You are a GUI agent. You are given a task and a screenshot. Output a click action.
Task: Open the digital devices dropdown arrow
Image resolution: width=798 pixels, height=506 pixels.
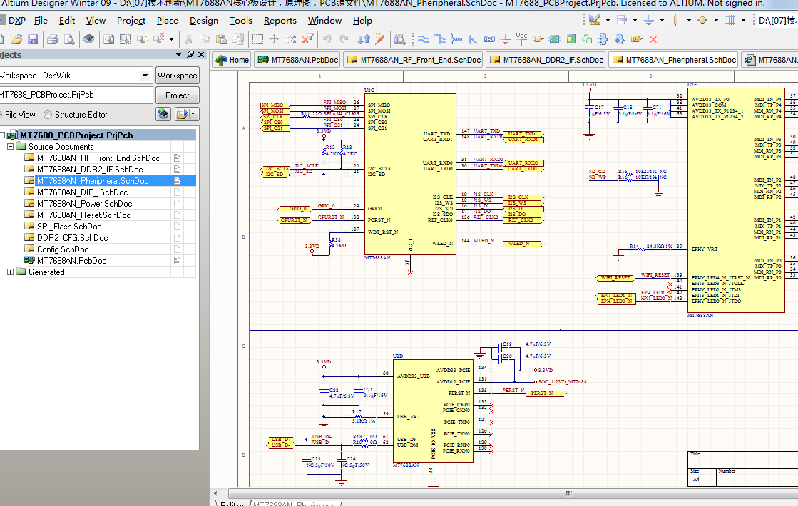pos(689,21)
